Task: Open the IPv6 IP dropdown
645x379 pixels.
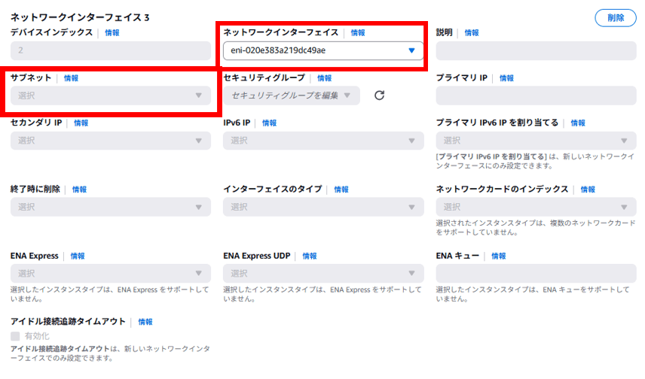Action: tap(323, 141)
